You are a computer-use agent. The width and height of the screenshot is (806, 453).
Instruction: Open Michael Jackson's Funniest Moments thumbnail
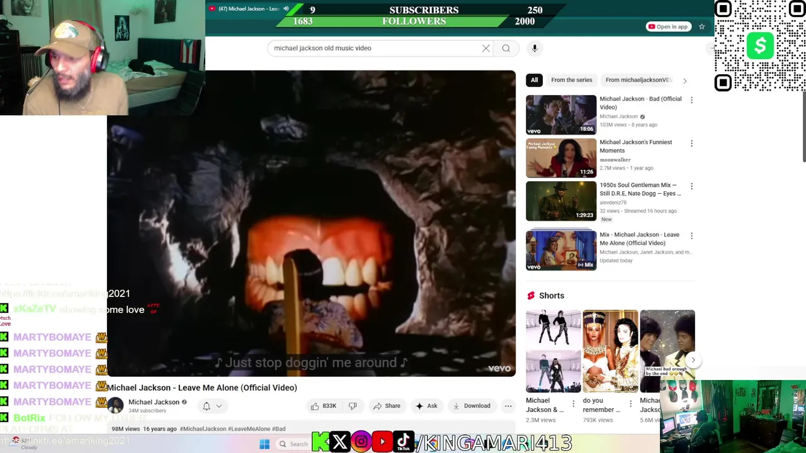click(561, 158)
